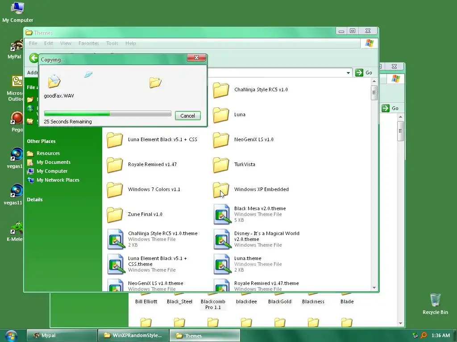Click Go button in Themes window

(364, 73)
